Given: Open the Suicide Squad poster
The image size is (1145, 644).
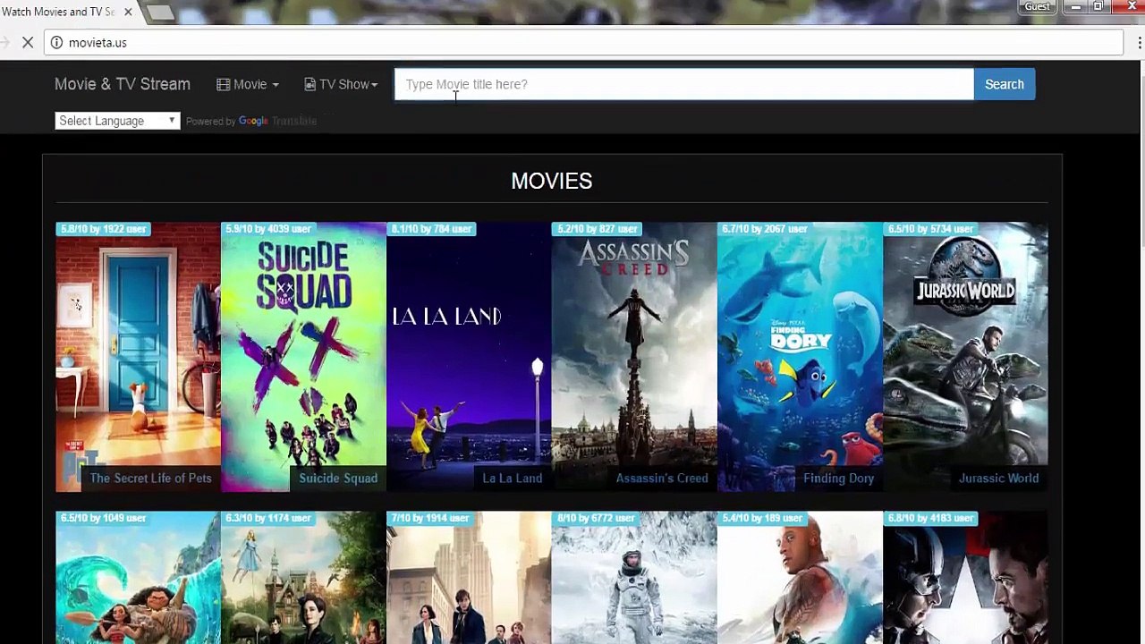Looking at the screenshot, I should point(303,357).
